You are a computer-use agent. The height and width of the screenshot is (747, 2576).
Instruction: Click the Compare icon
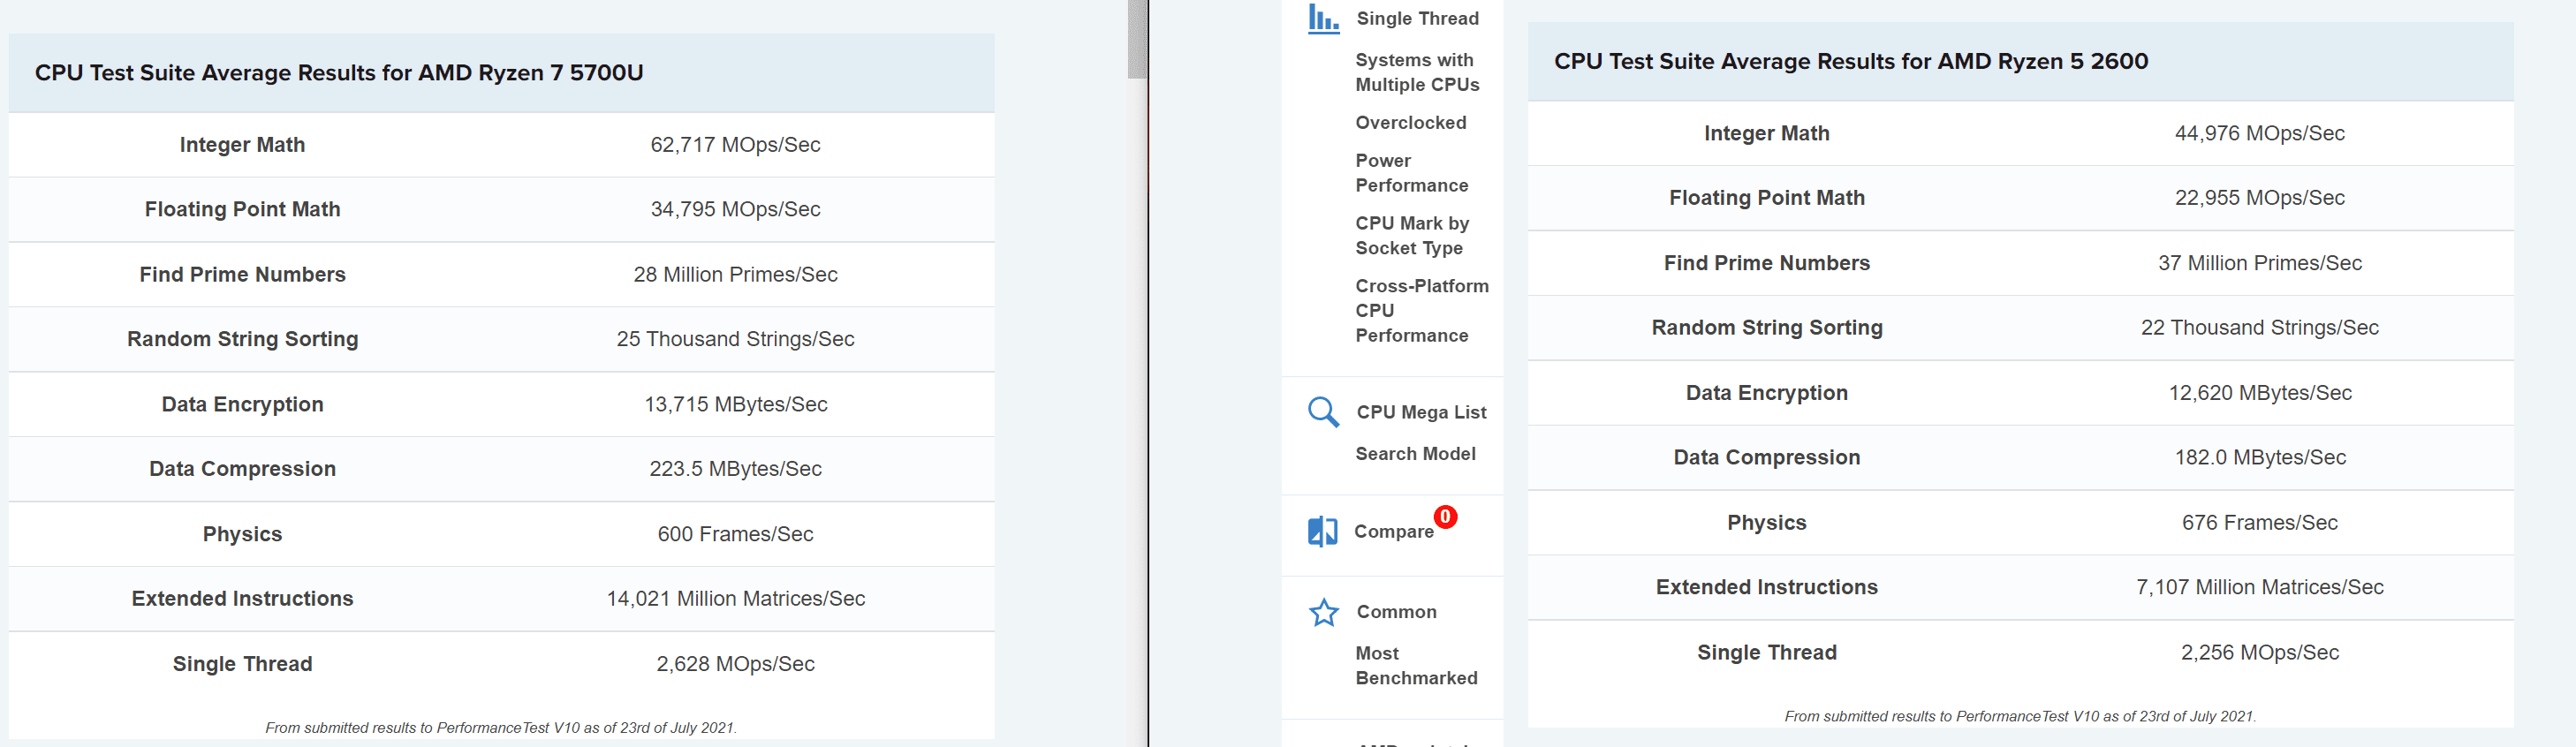pos(1322,531)
